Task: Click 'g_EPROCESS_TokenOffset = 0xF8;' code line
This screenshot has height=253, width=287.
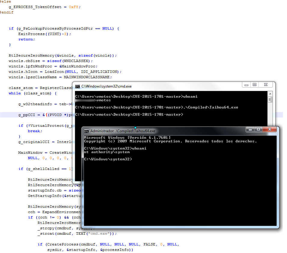Action: (x=45, y=7)
